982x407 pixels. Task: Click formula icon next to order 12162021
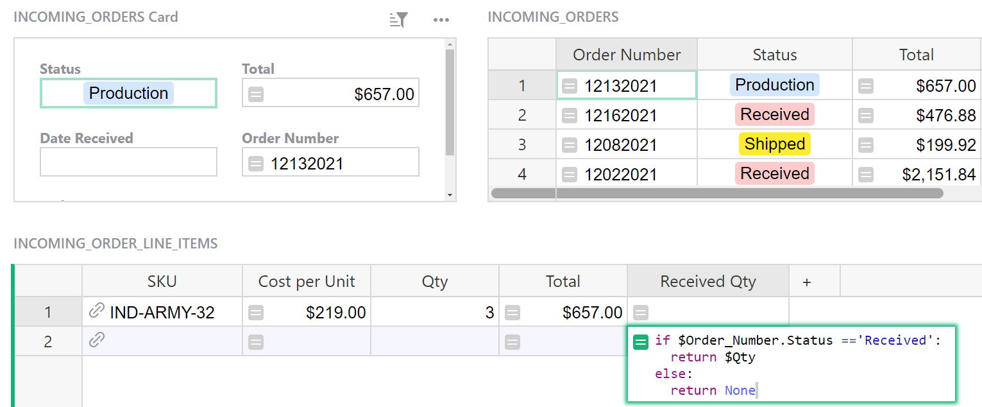(x=569, y=116)
